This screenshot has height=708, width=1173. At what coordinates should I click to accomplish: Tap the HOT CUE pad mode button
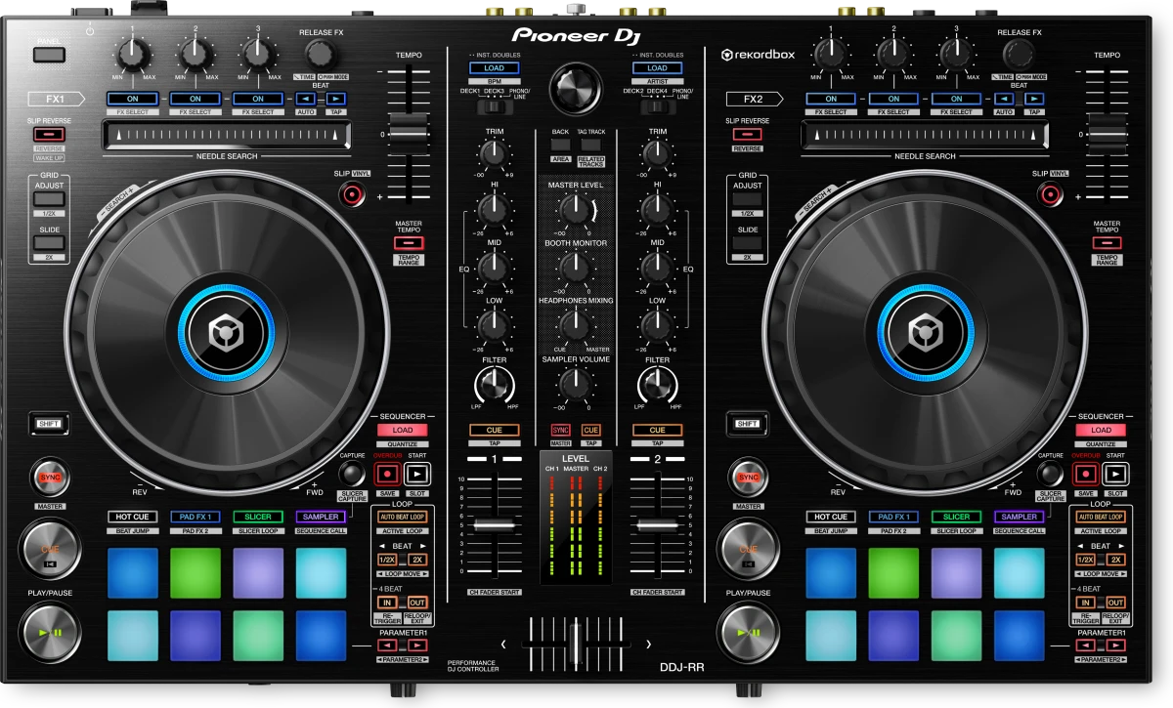click(x=134, y=517)
